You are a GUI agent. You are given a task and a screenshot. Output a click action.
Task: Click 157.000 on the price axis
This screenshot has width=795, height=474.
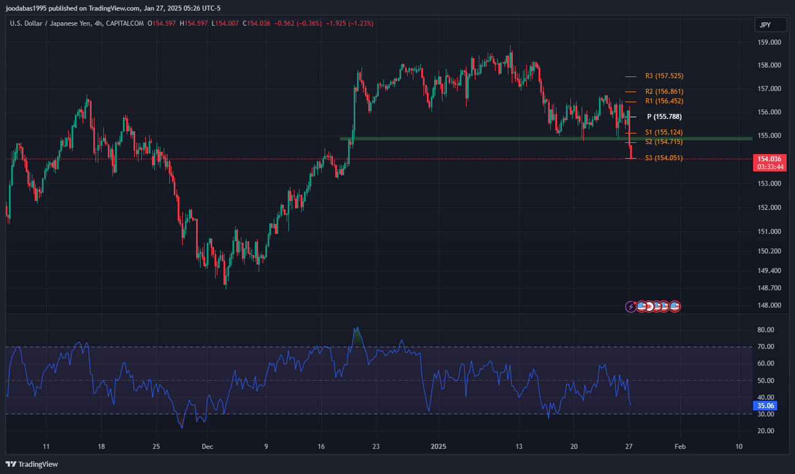(769, 89)
